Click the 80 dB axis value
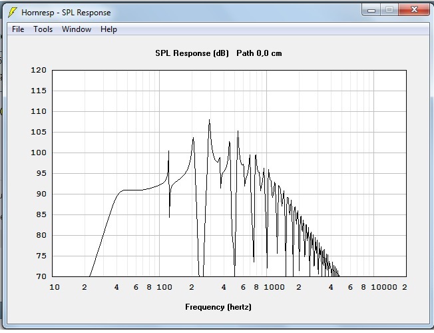Image resolution: width=434 pixels, height=333 pixels. coord(41,235)
